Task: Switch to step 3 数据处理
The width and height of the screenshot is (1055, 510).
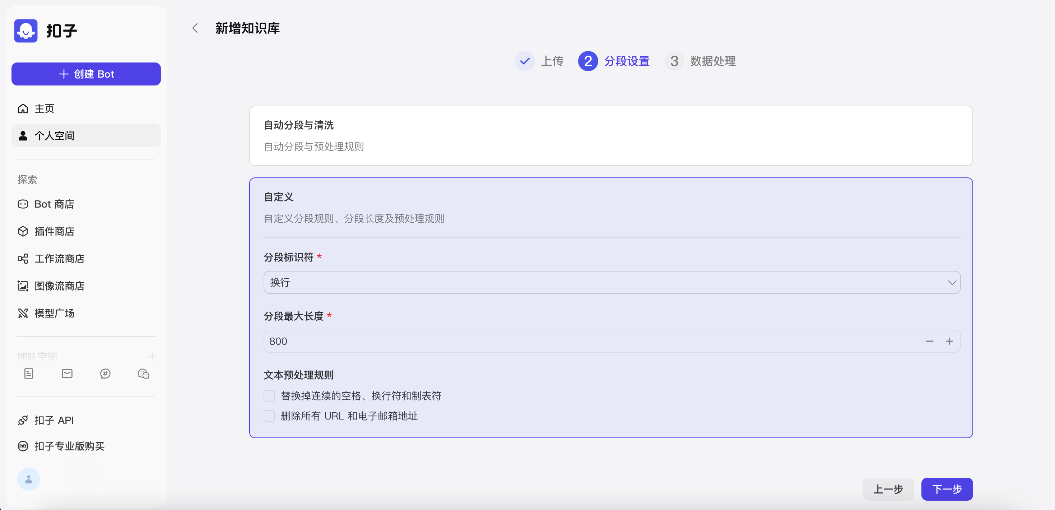Action: 701,61
